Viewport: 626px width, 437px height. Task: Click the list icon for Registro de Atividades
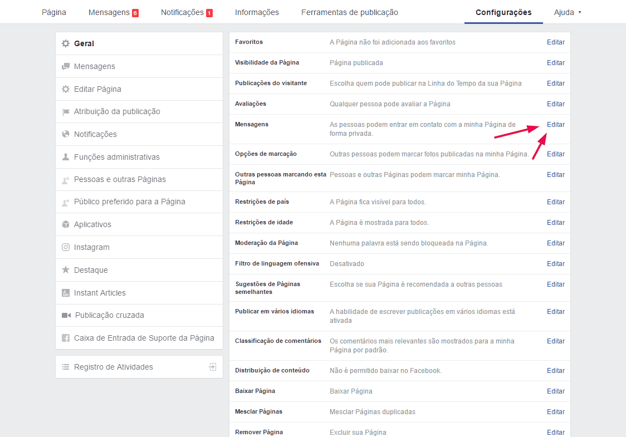coord(66,367)
